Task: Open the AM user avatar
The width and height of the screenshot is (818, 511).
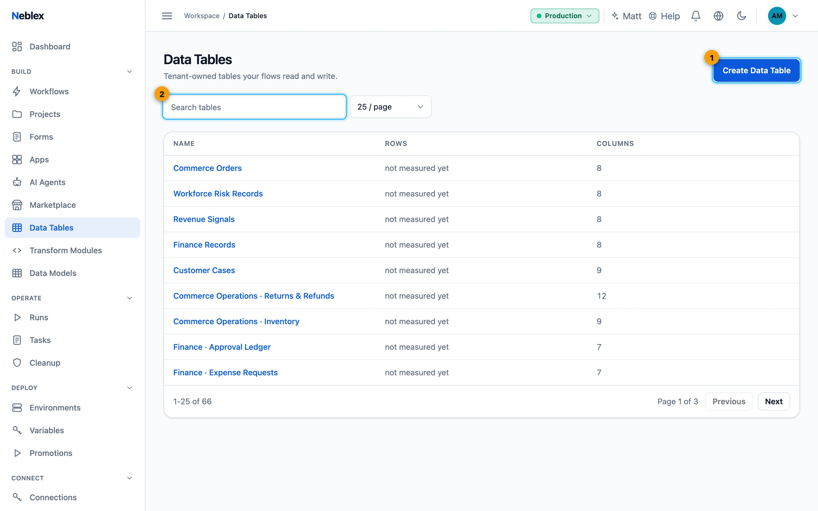Action: point(777,16)
